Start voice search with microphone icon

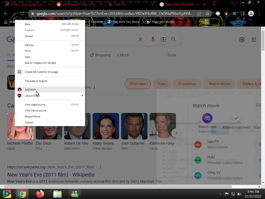tap(153, 39)
